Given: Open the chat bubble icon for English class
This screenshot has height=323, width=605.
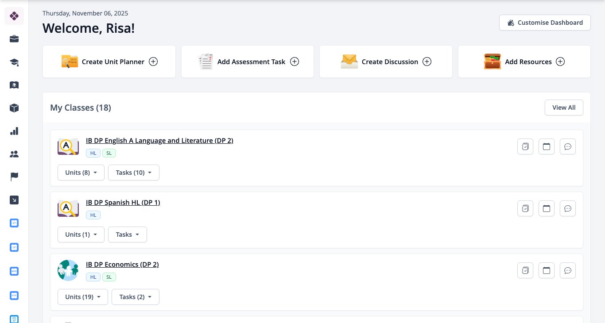Looking at the screenshot, I should pyautogui.click(x=568, y=146).
